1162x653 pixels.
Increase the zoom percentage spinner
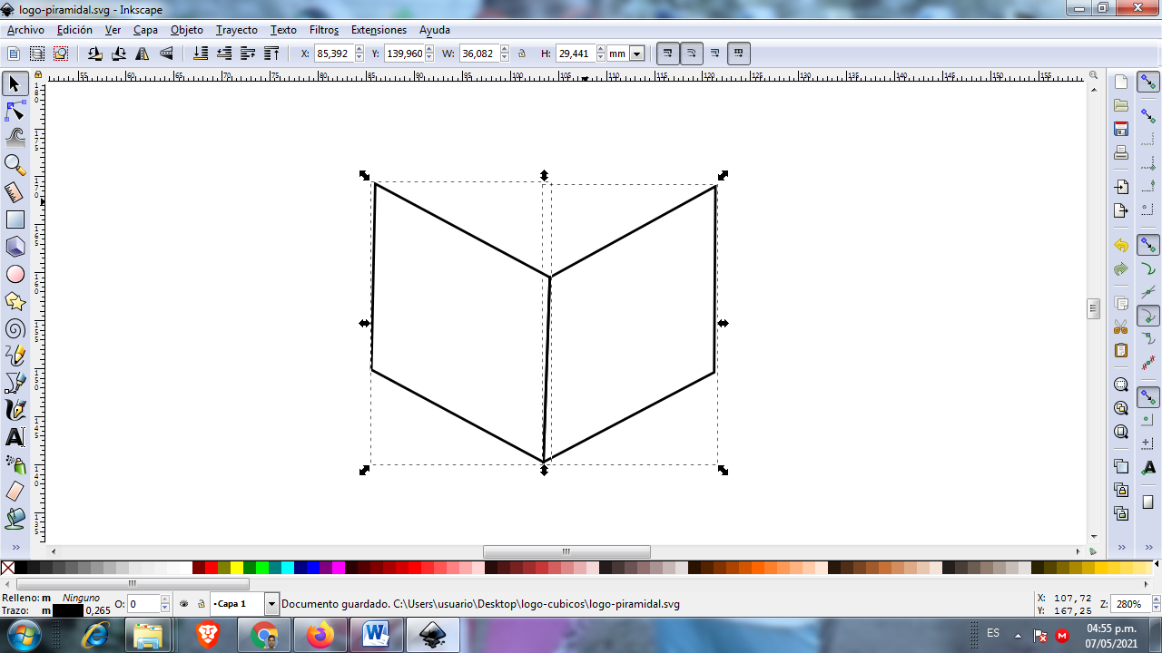(1156, 599)
